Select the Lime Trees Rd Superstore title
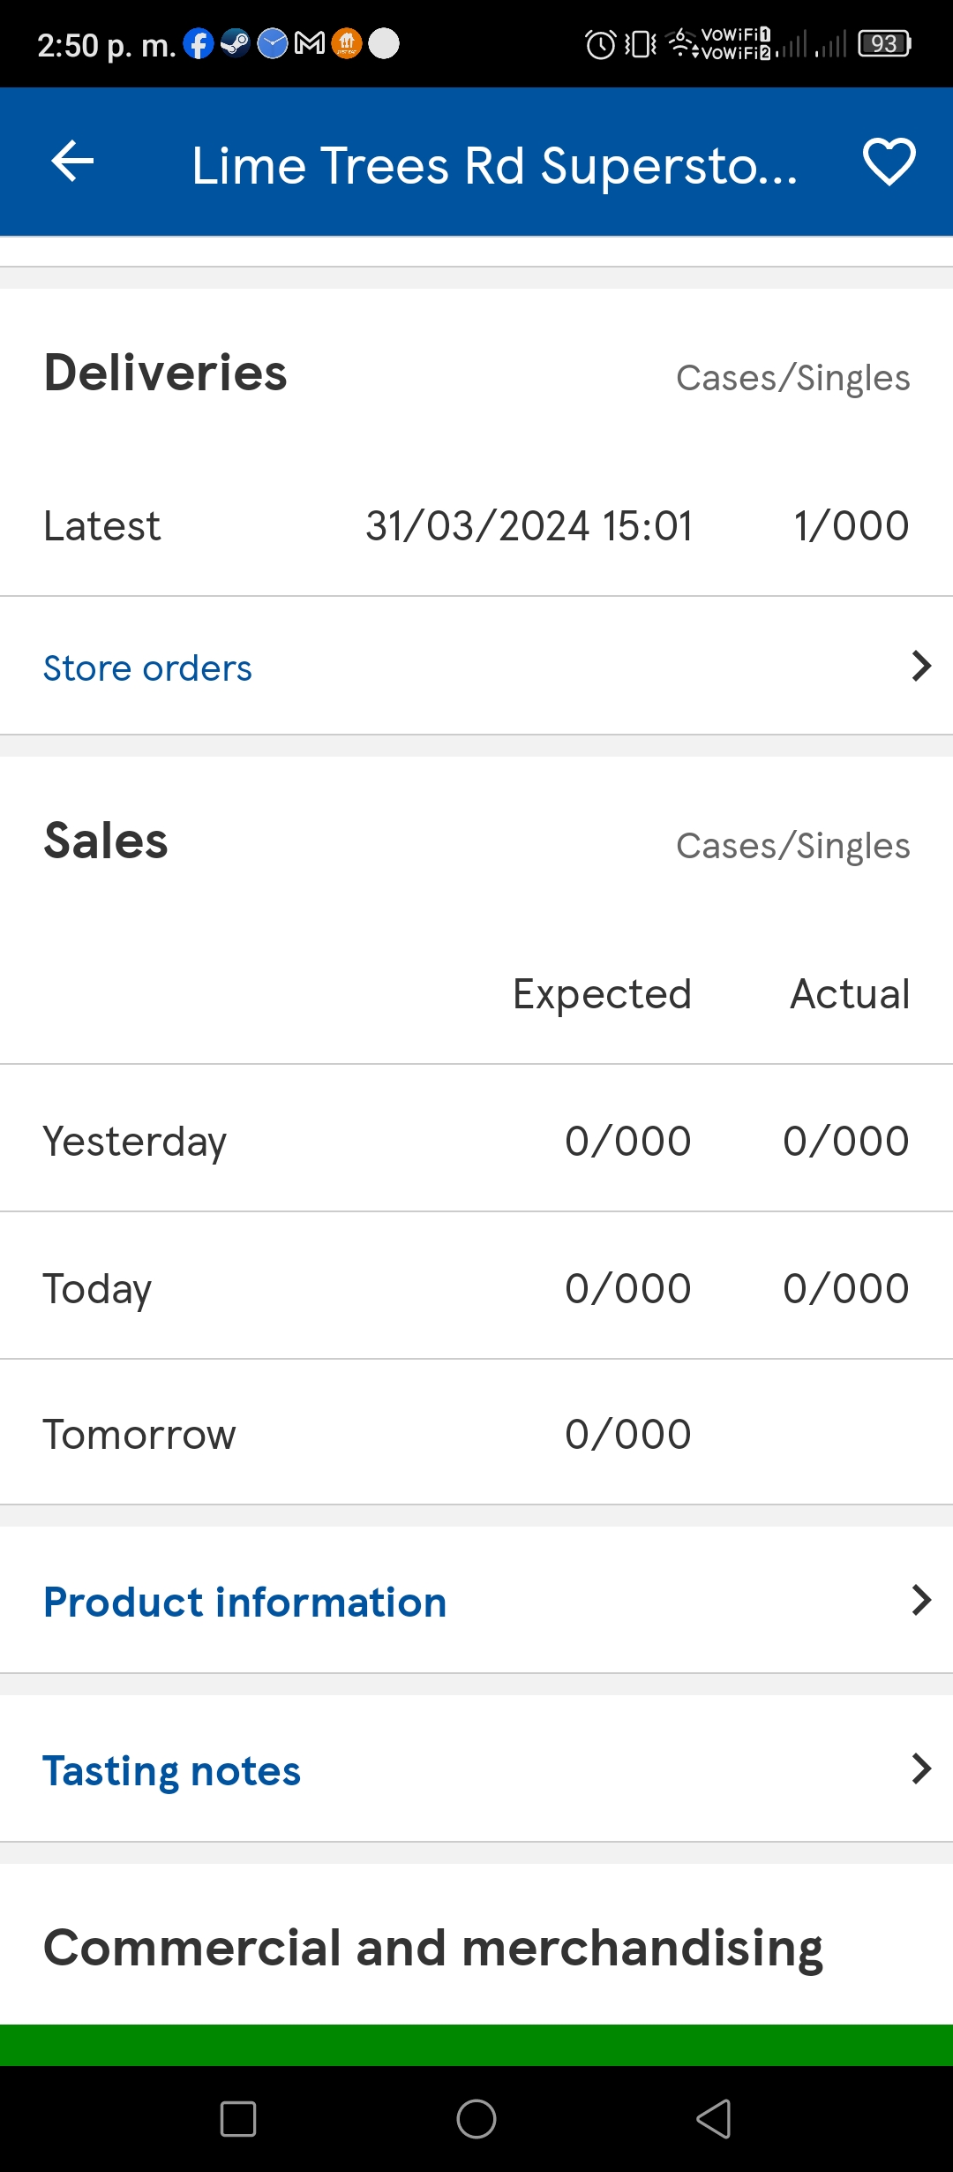 (x=494, y=165)
